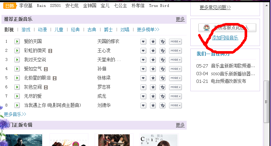The height and width of the screenshot is (146, 271).
Task: Click the vertical scrollbar thumb
Action: (x=267, y=102)
